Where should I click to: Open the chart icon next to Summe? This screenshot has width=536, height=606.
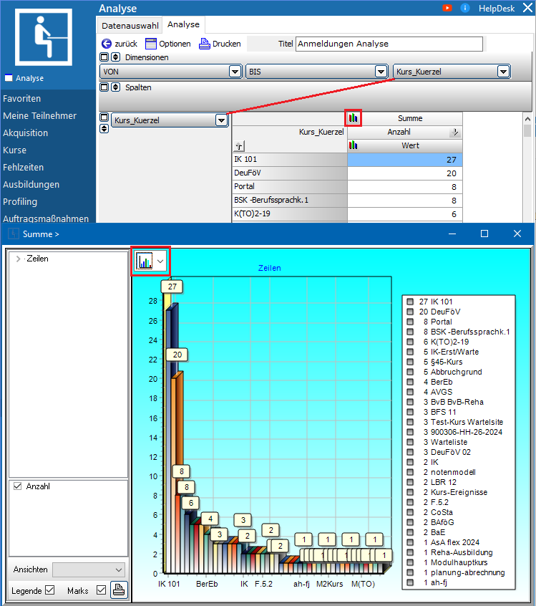tap(354, 118)
